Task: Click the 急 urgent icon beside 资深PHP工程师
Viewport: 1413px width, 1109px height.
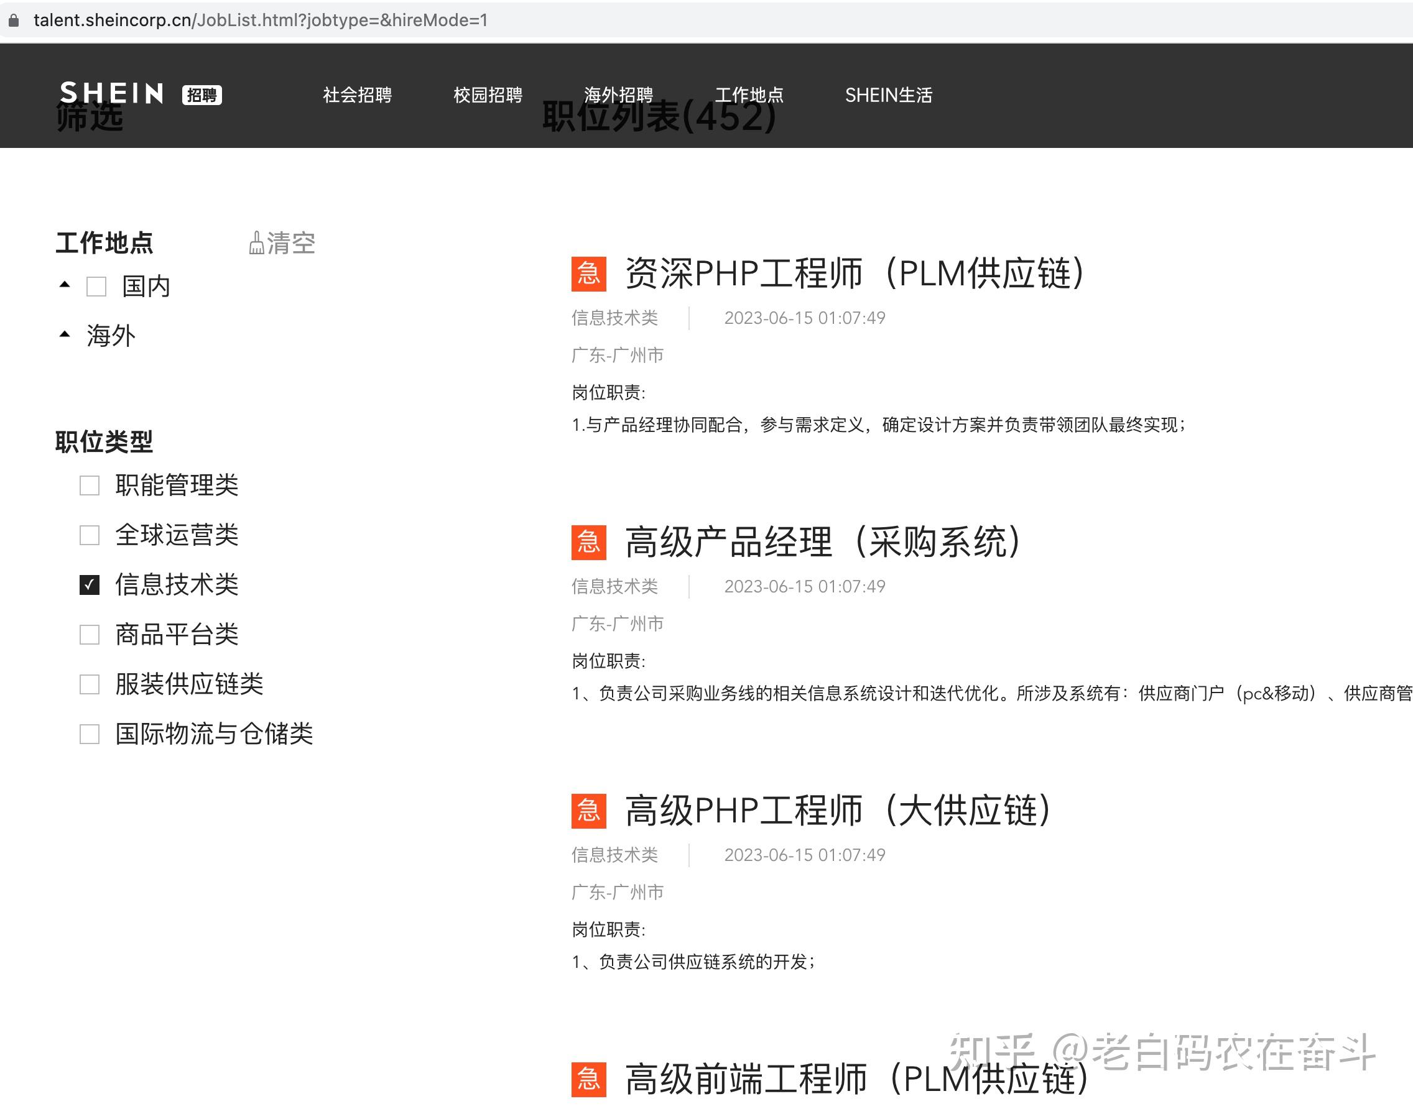Action: 586,275
